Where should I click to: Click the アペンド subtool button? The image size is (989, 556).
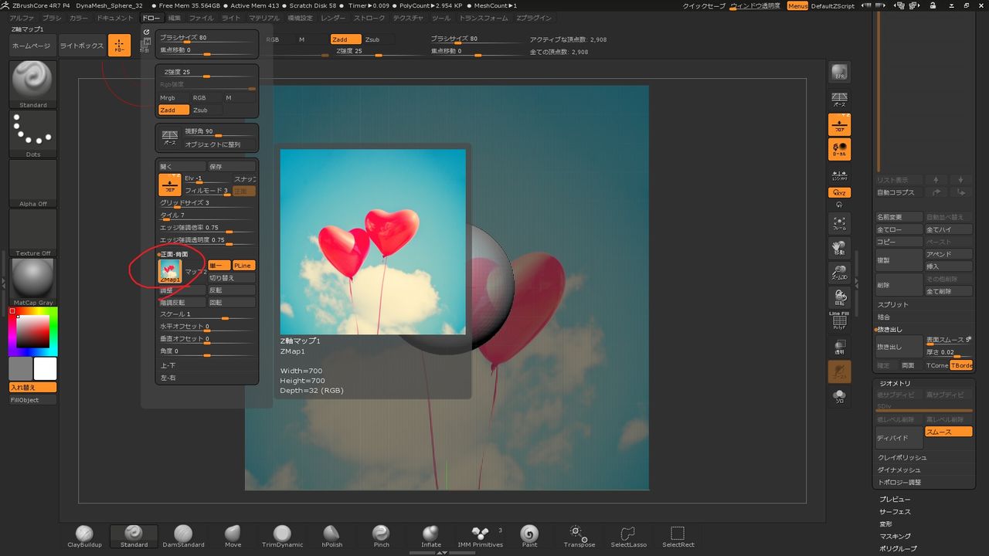pos(949,254)
